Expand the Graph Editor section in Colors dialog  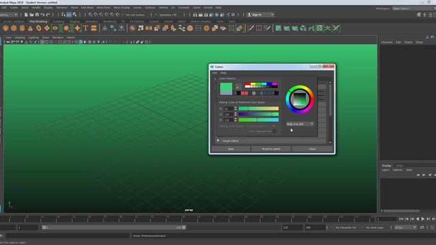(x=218, y=141)
